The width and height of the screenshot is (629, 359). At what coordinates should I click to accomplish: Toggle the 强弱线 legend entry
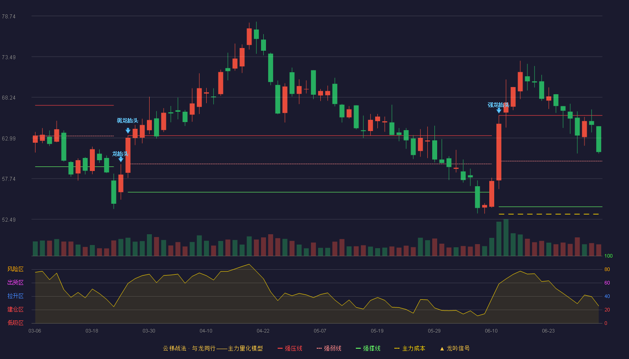click(329, 348)
